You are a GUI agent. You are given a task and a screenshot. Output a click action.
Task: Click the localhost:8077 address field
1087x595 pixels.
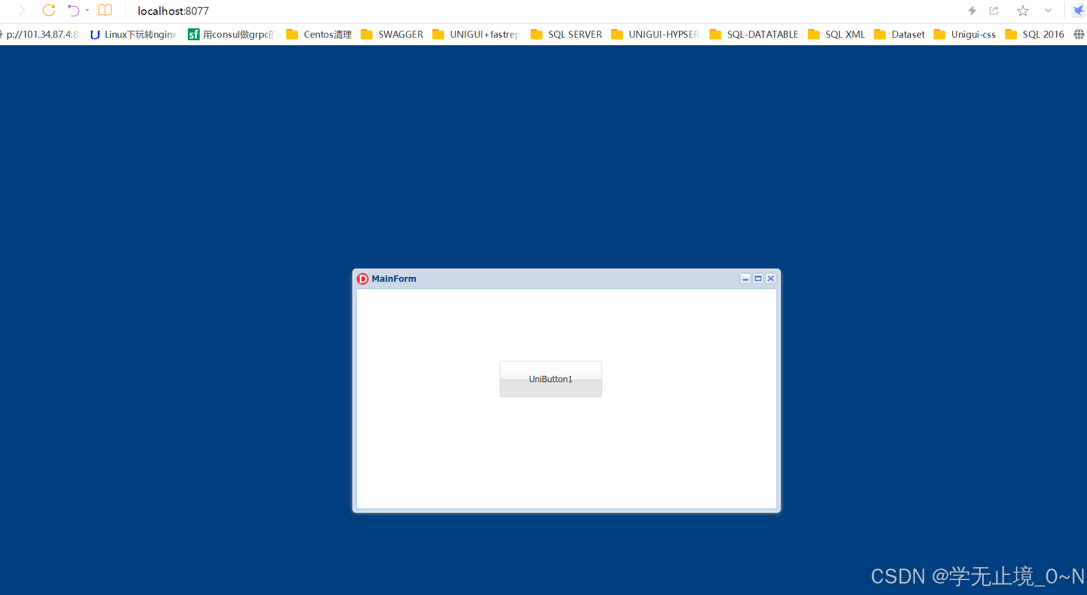(x=173, y=11)
